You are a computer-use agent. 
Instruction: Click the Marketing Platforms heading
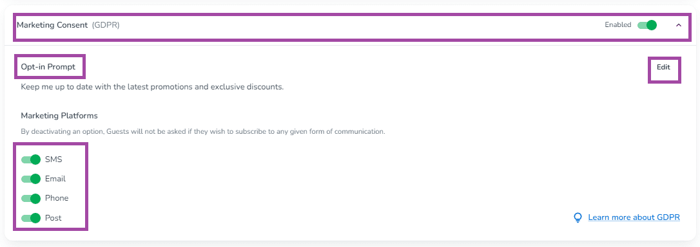[59, 116]
